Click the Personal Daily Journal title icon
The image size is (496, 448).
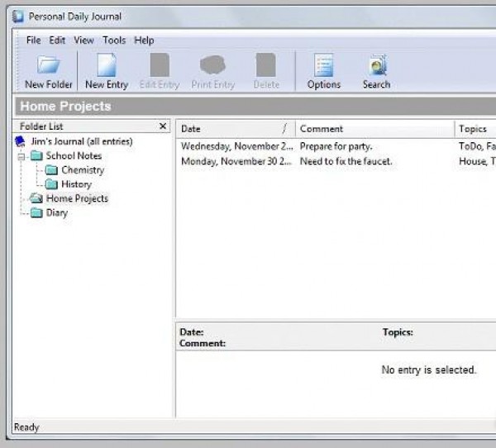tap(18, 17)
